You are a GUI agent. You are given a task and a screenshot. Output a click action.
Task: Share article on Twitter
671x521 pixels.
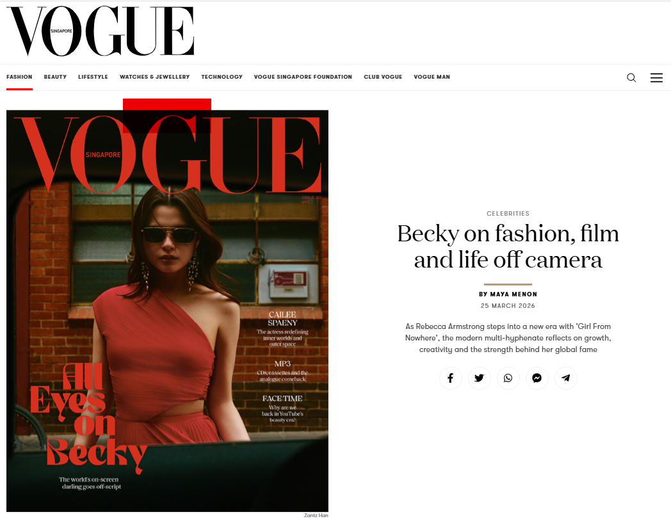click(x=480, y=378)
